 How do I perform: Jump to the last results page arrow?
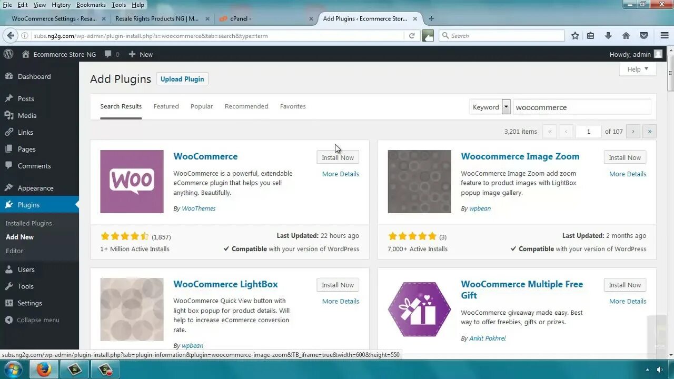pyautogui.click(x=649, y=132)
